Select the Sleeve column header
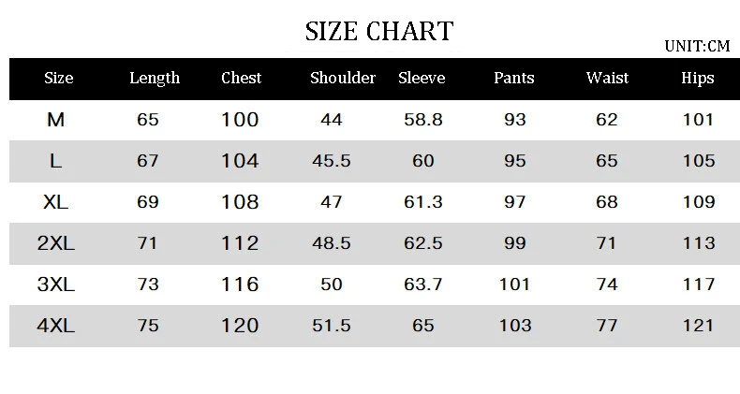Image resolution: width=740 pixels, height=394 pixels. tap(422, 79)
